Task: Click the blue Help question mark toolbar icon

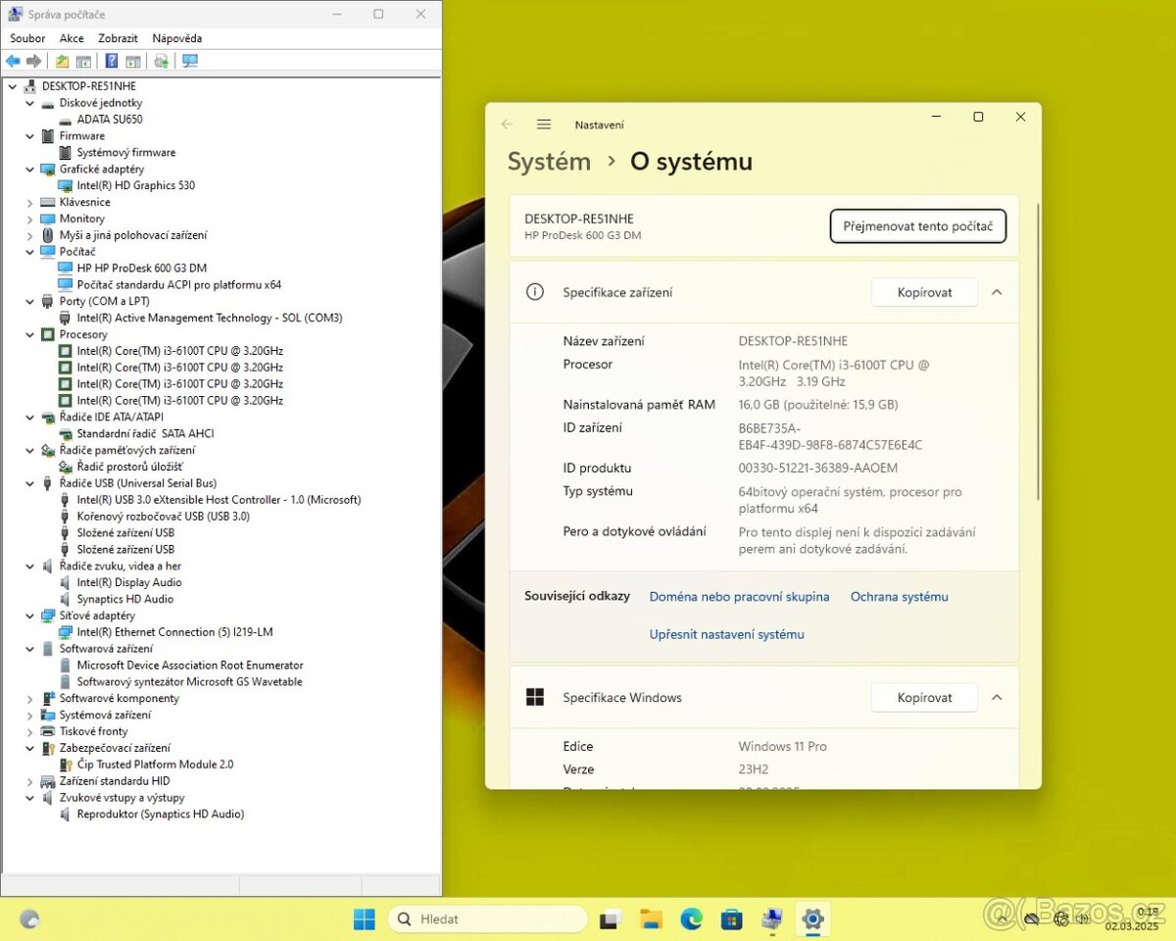Action: coord(112,61)
